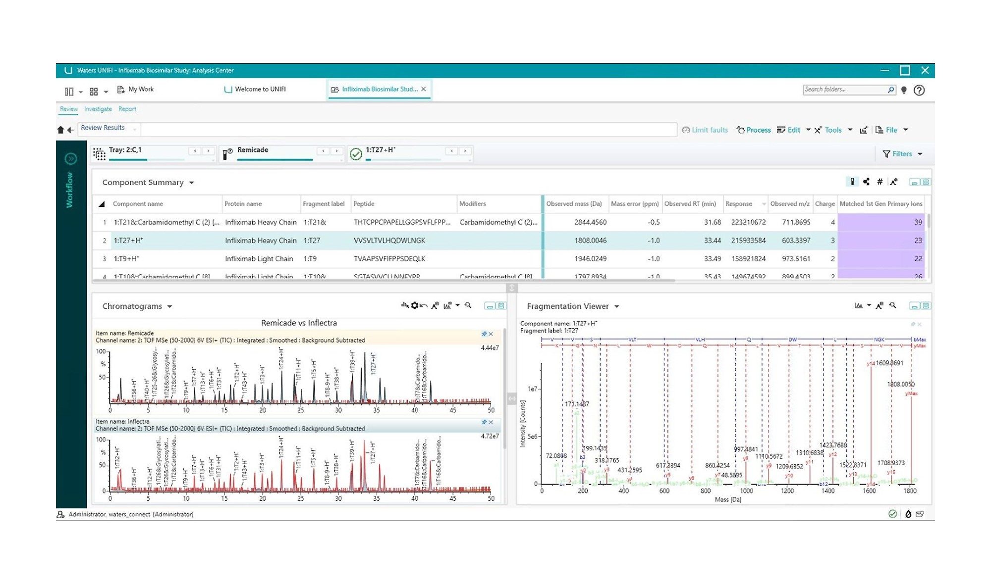This screenshot has width=991, height=584.
Task: Sort by the Observed mass (Da) column header
Action: pos(574,204)
